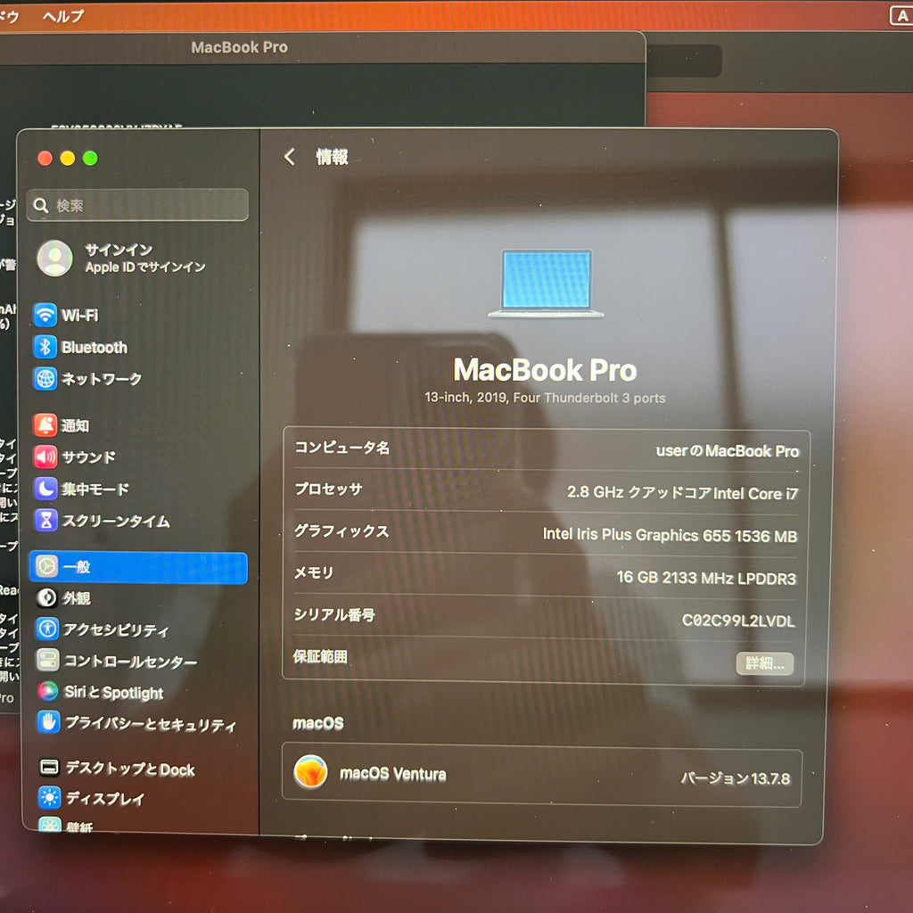
Task: Click computer name 'userのMacBook Pro'
Action: pyautogui.click(x=728, y=451)
